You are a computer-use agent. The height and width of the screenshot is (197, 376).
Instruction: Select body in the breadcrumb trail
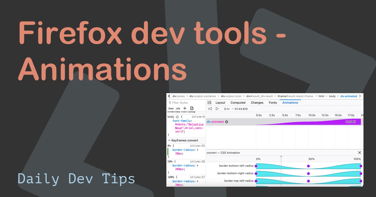point(332,96)
